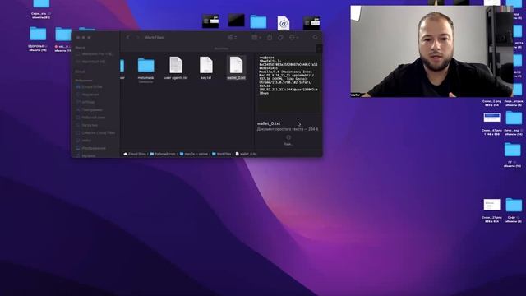Click the wallet_0.txt name in preview info
Viewport: 526px width, 296px height.
pyautogui.click(x=269, y=123)
